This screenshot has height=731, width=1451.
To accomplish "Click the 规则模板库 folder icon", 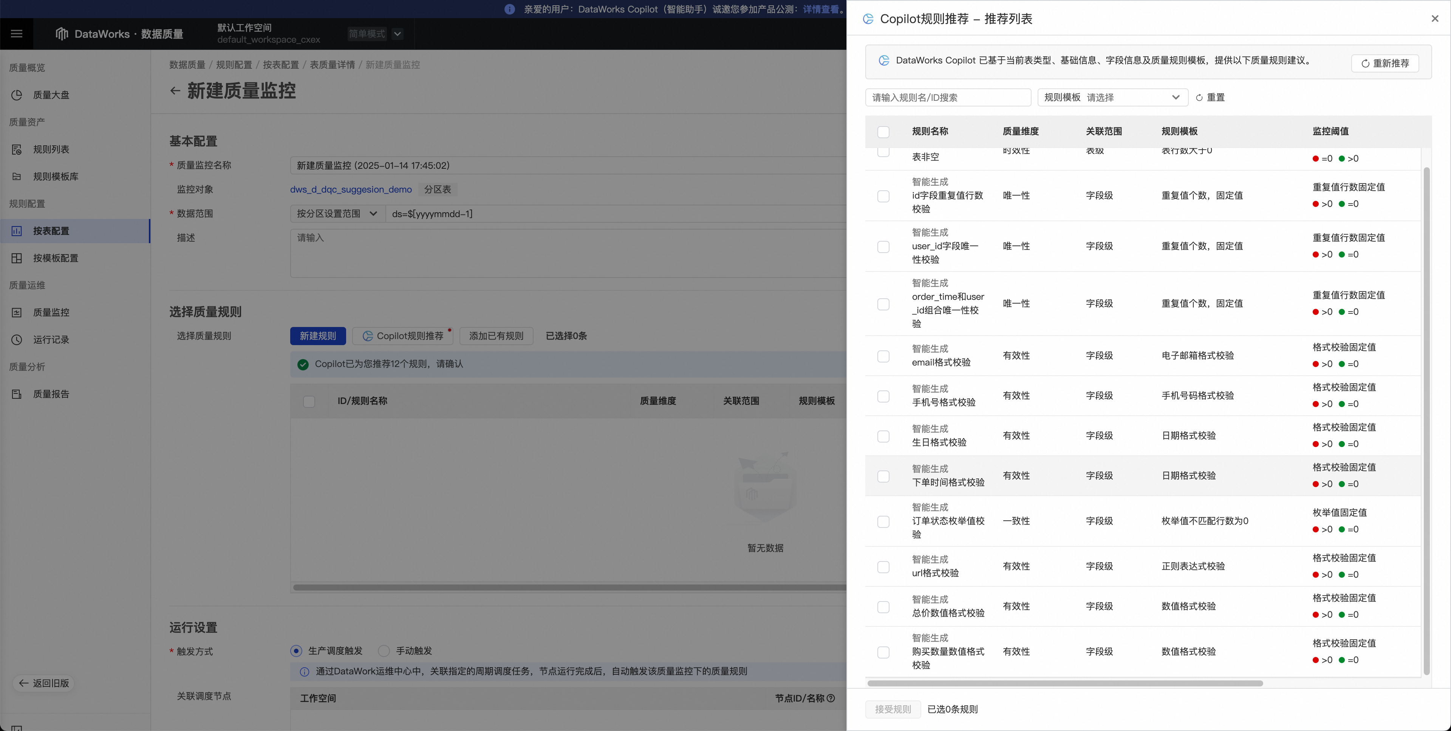I will tap(17, 177).
